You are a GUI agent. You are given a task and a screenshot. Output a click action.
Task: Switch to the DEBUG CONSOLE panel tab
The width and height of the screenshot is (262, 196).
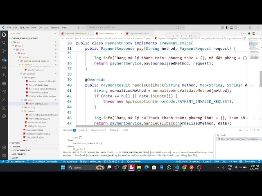98,130
